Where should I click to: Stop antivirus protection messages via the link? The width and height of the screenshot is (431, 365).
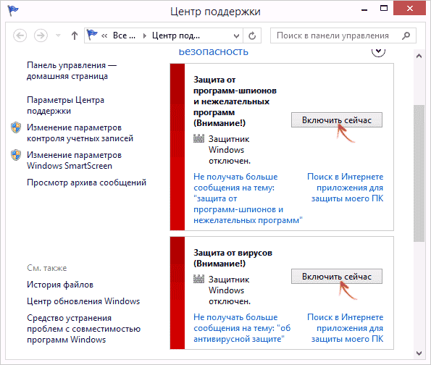[242, 328]
